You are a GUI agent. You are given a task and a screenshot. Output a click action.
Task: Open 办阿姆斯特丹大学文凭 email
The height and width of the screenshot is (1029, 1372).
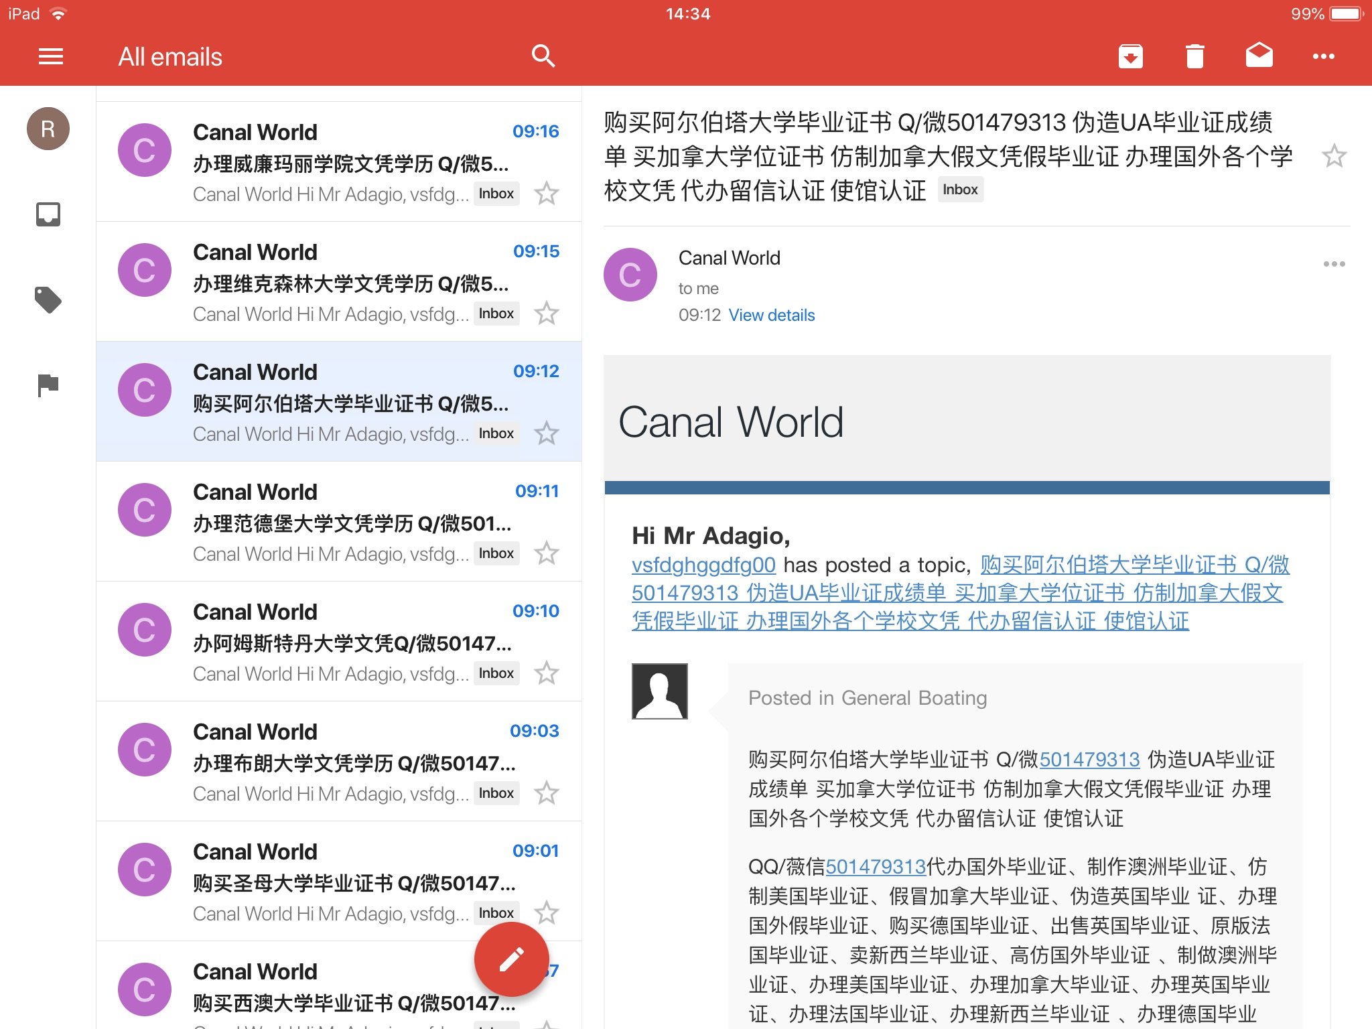[x=339, y=641]
